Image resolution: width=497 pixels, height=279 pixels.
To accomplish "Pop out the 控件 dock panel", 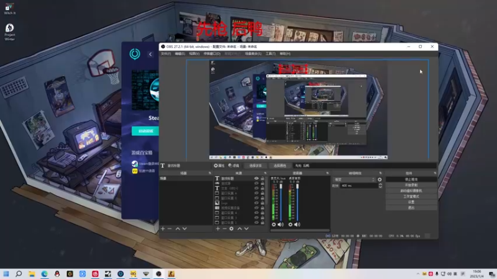I will click(435, 173).
